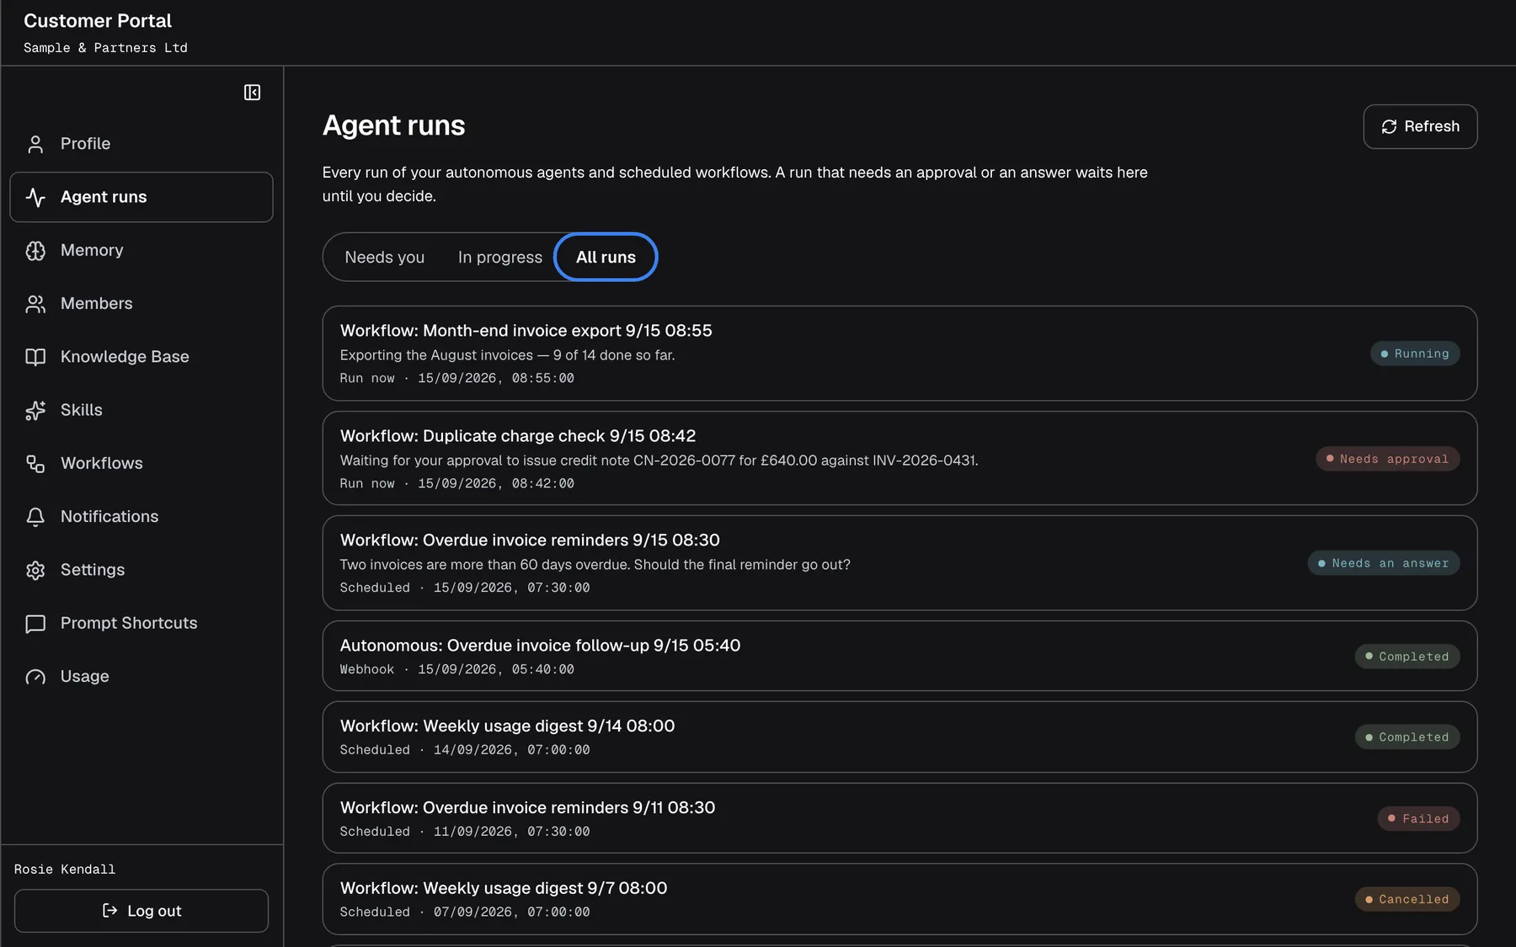
Task: Click the Cancelled status badge
Action: [x=1407, y=899]
